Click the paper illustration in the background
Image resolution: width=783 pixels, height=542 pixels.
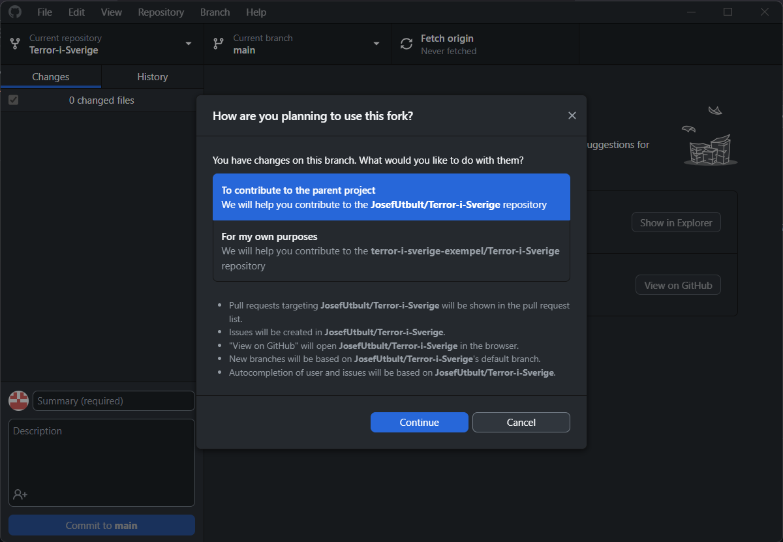click(710, 137)
